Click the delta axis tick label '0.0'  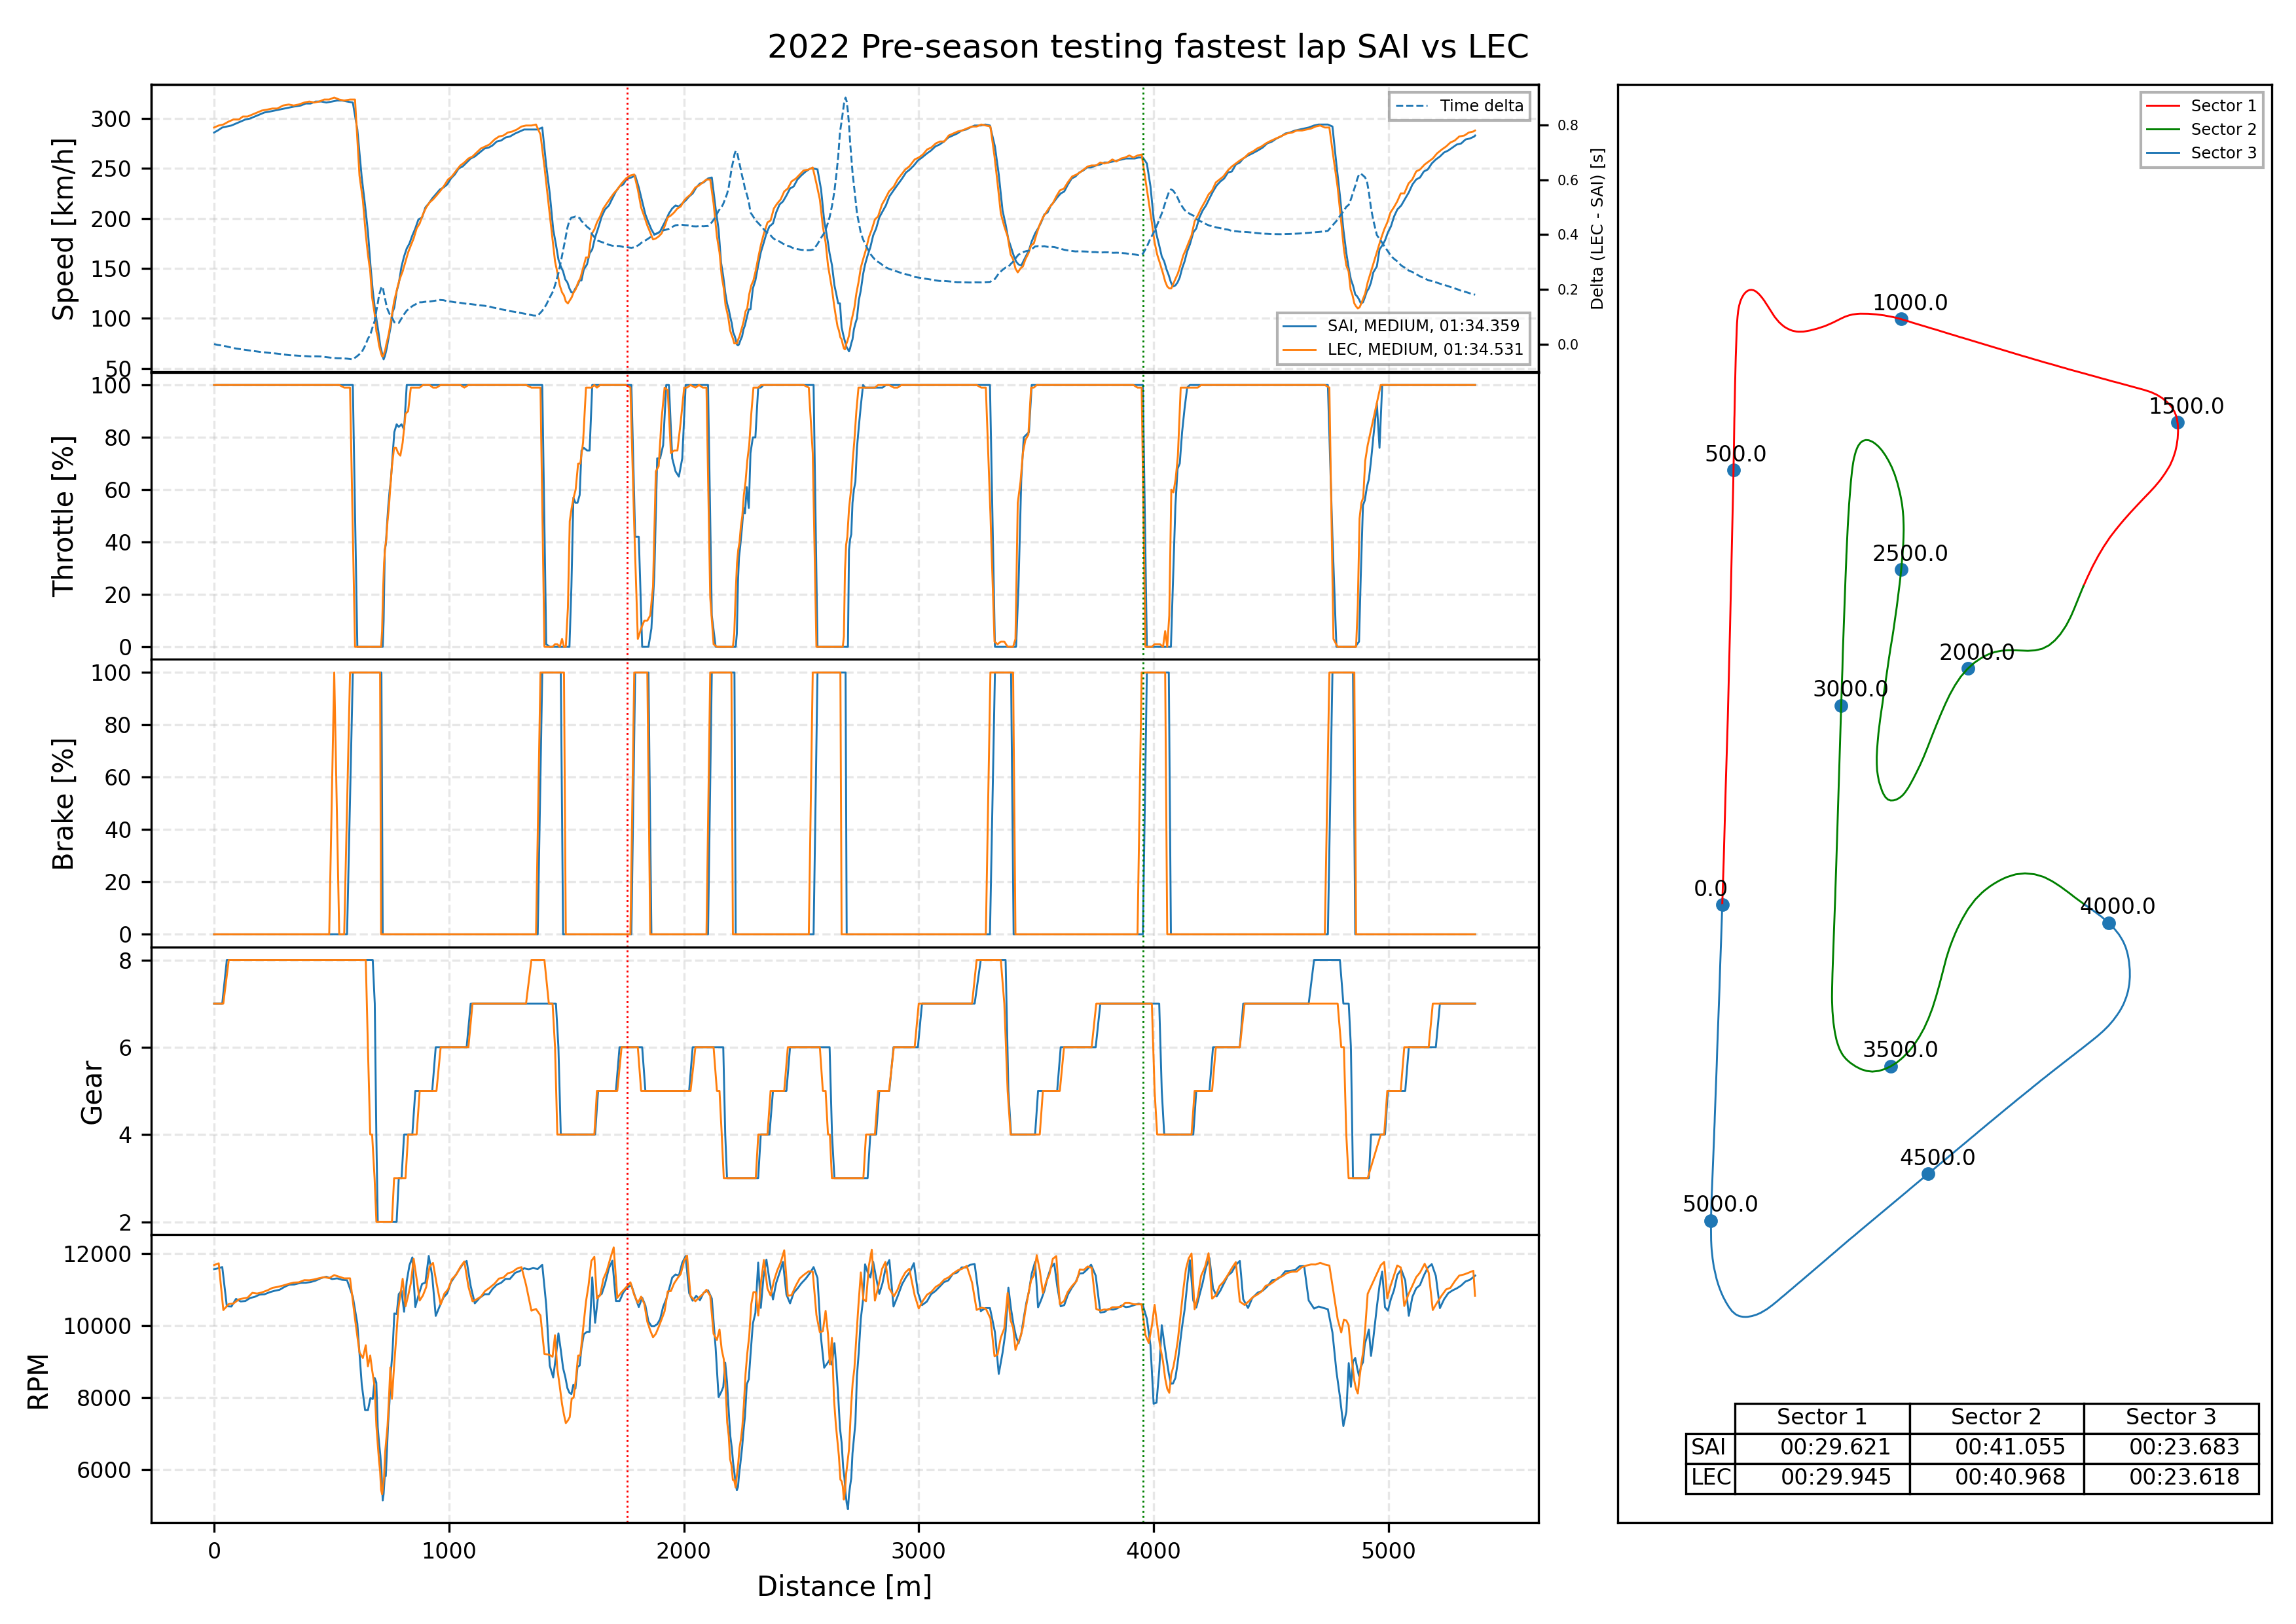click(1568, 345)
